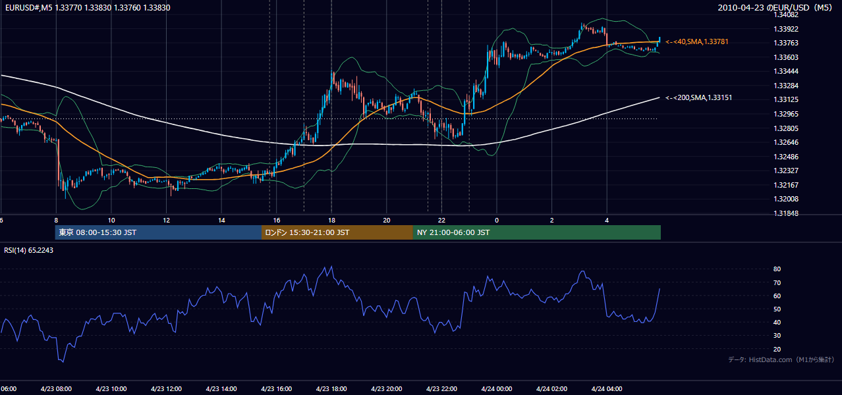The height and width of the screenshot is (395, 842).
Task: Click the Tokyo session bar 08:00-15:30 JST
Action: [x=158, y=232]
